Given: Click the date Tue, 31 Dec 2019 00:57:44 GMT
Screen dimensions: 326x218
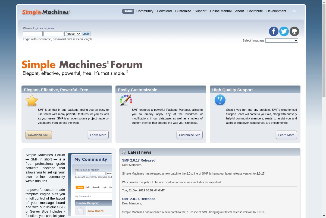Looking at the screenshot, I should [x=143, y=190].
